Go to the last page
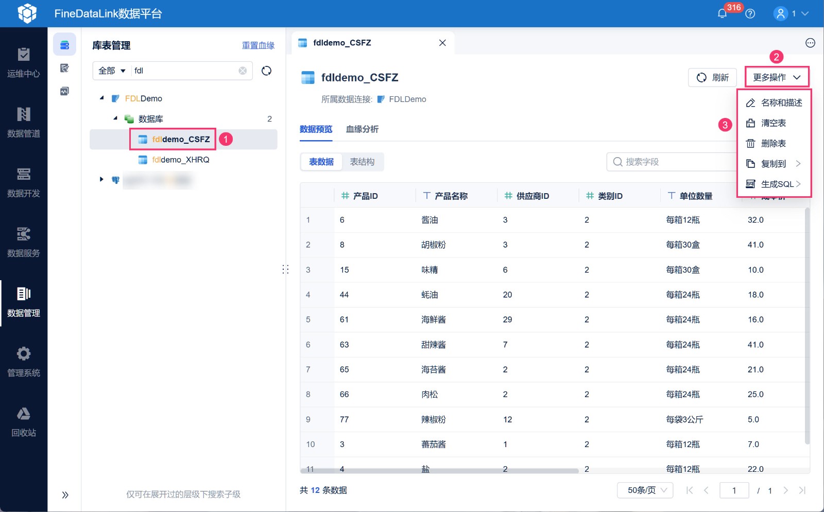This screenshot has width=824, height=512. (802, 490)
